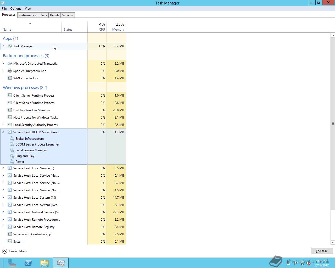Click the Service Host: Local System (13) icon

point(10,198)
